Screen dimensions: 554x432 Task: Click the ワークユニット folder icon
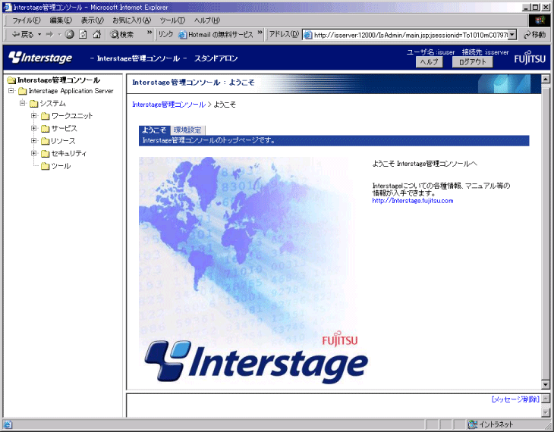pyautogui.click(x=46, y=116)
